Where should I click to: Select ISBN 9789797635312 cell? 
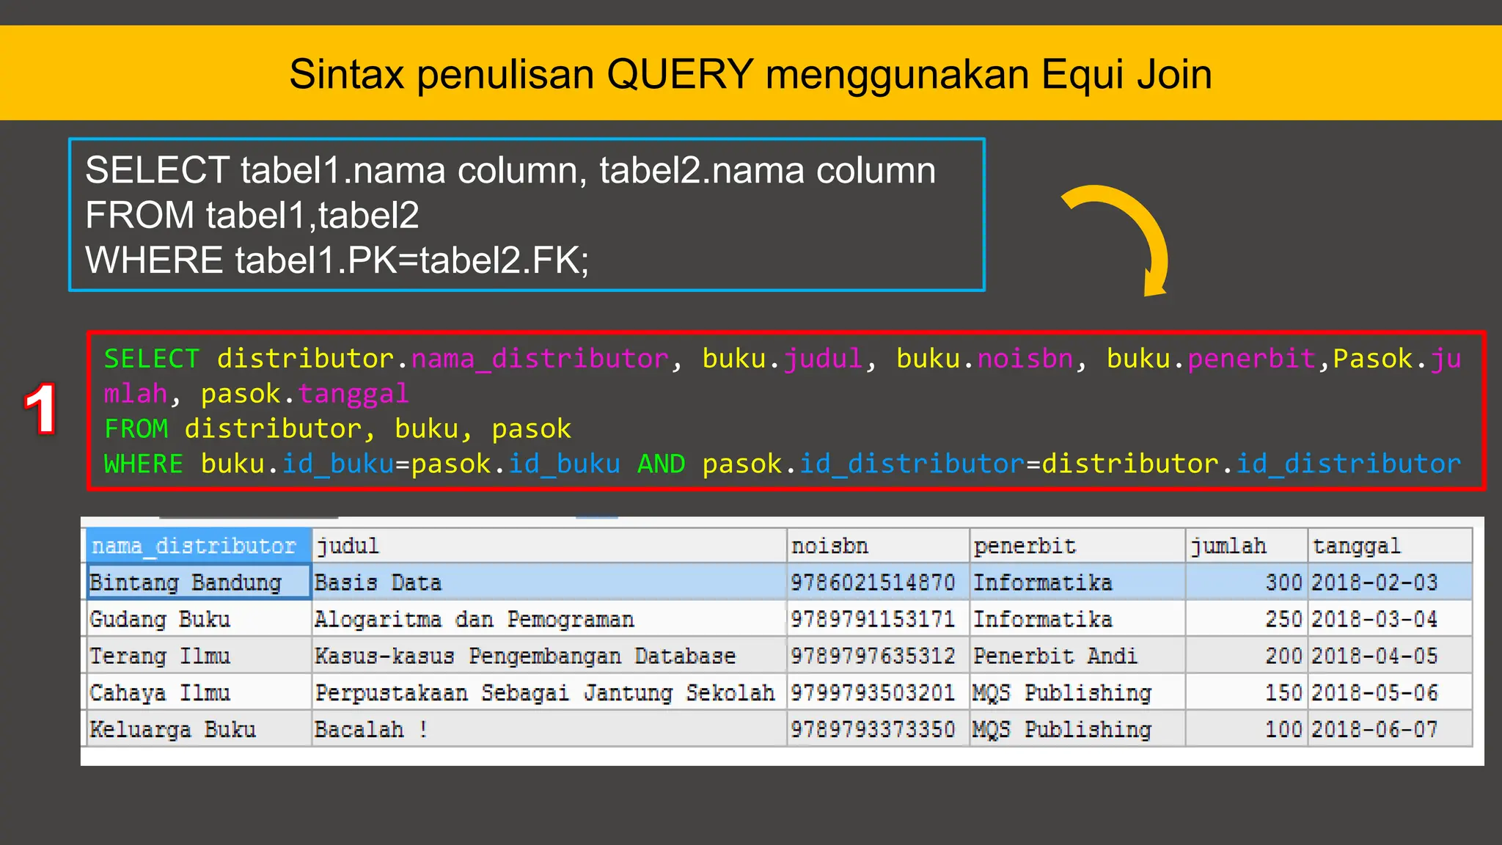879,656
